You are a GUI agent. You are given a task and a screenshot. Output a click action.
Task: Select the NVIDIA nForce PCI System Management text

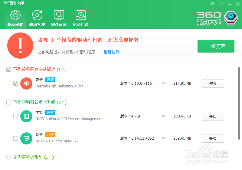pos(69,119)
